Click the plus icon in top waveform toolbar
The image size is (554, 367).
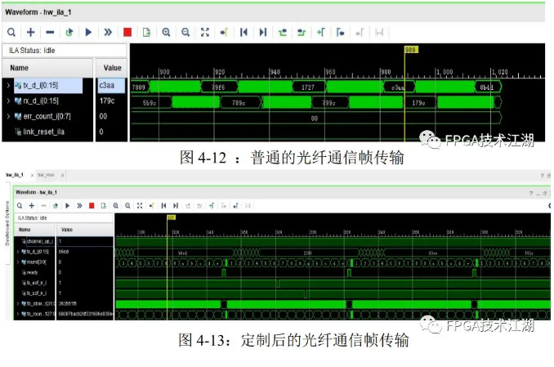point(31,32)
